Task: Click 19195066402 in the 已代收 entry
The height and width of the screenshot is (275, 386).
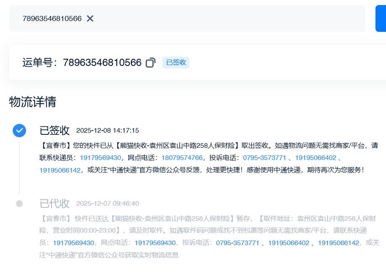Action: [289, 243]
